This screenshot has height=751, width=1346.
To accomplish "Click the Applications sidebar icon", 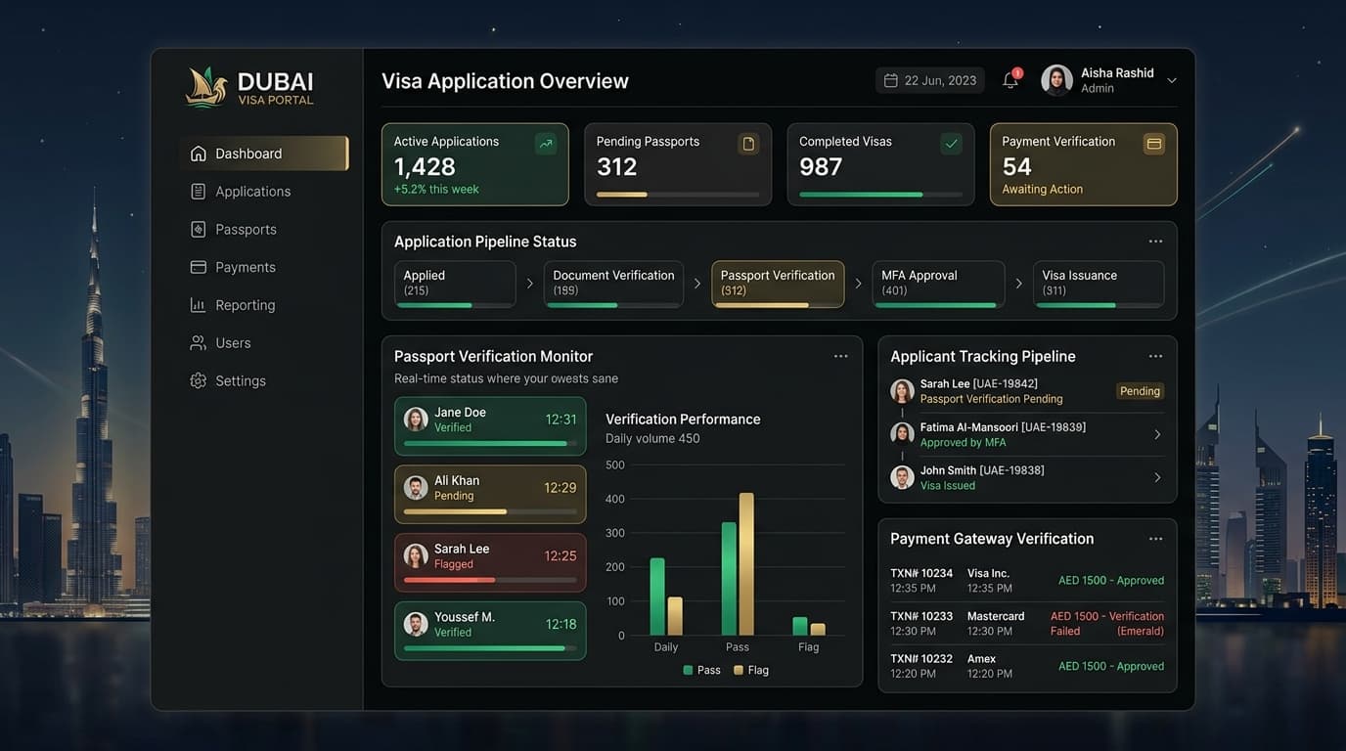I will pyautogui.click(x=199, y=192).
